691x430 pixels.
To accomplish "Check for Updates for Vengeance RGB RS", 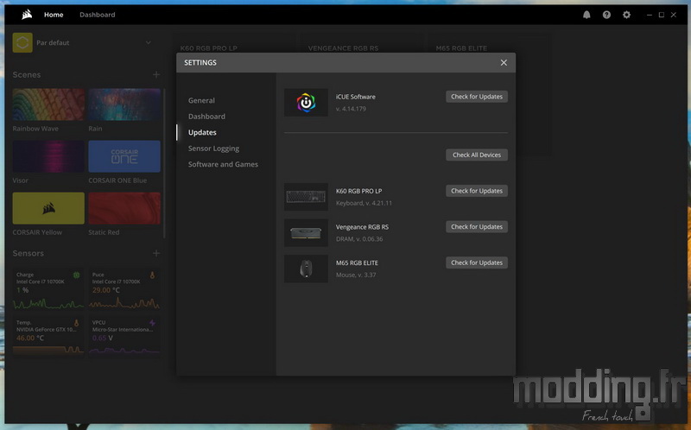I will tap(477, 226).
